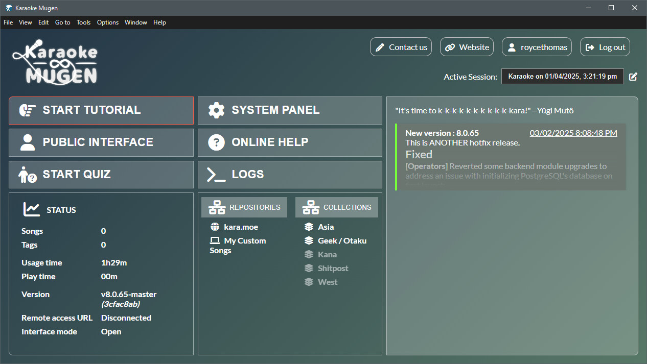Viewport: 647px width, 364px height.
Task: Select the kara.moe repository label
Action: [241, 227]
